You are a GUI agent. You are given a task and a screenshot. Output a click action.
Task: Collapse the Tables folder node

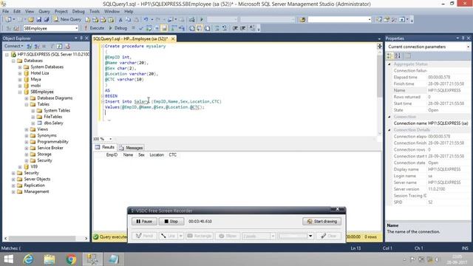27,104
